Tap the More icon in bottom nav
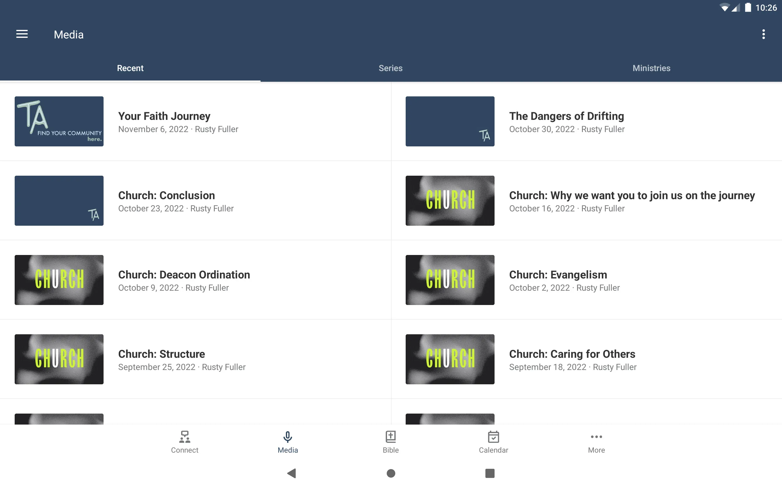This screenshot has width=782, height=488. (596, 441)
